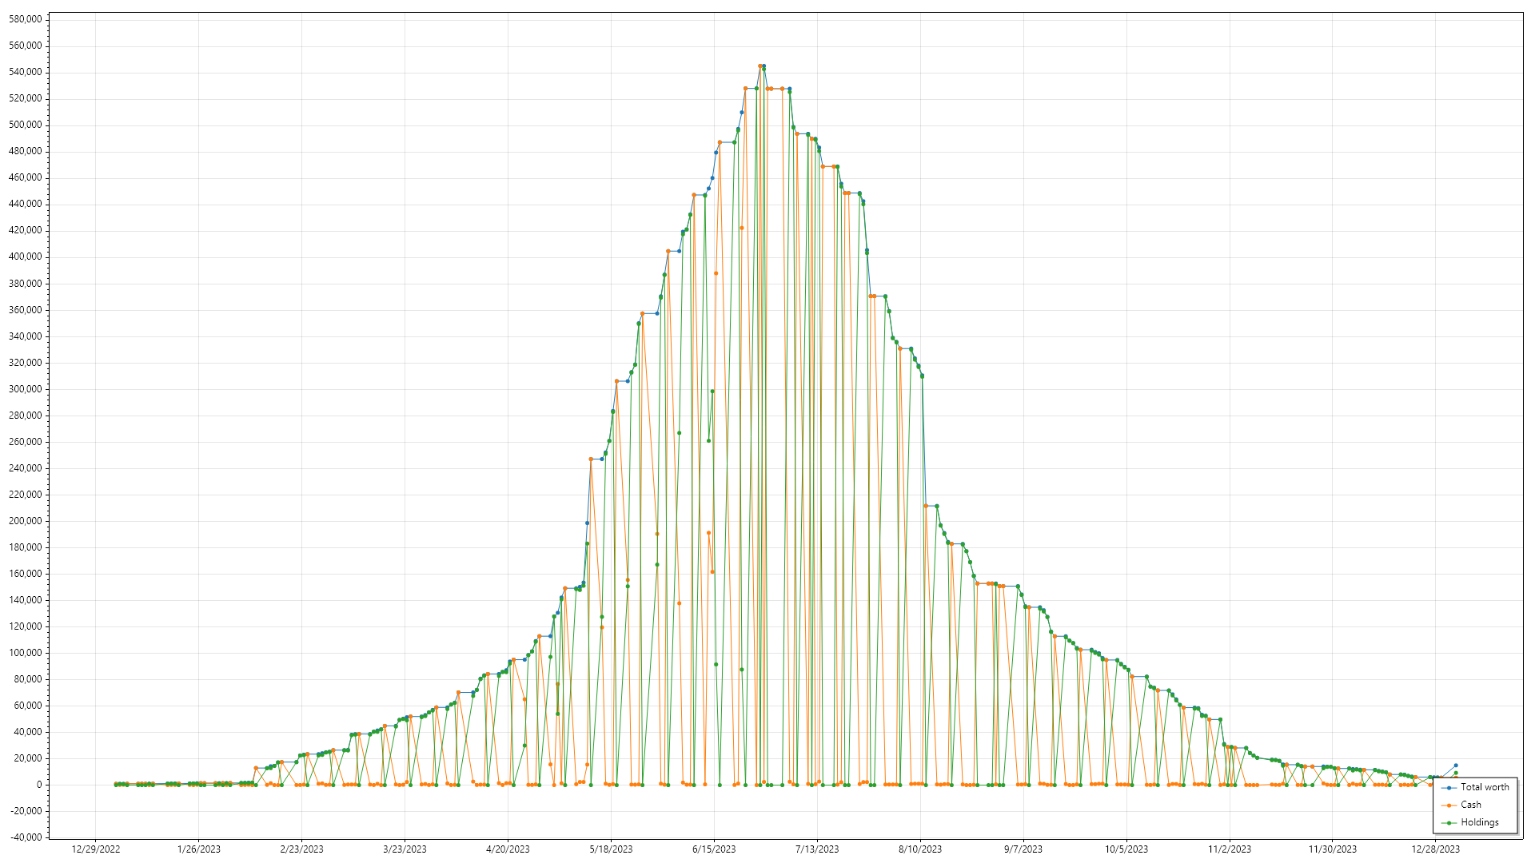Screen dimensions: 1535x863
Task: Click the blue Total worth legend marker
Action: point(1449,788)
